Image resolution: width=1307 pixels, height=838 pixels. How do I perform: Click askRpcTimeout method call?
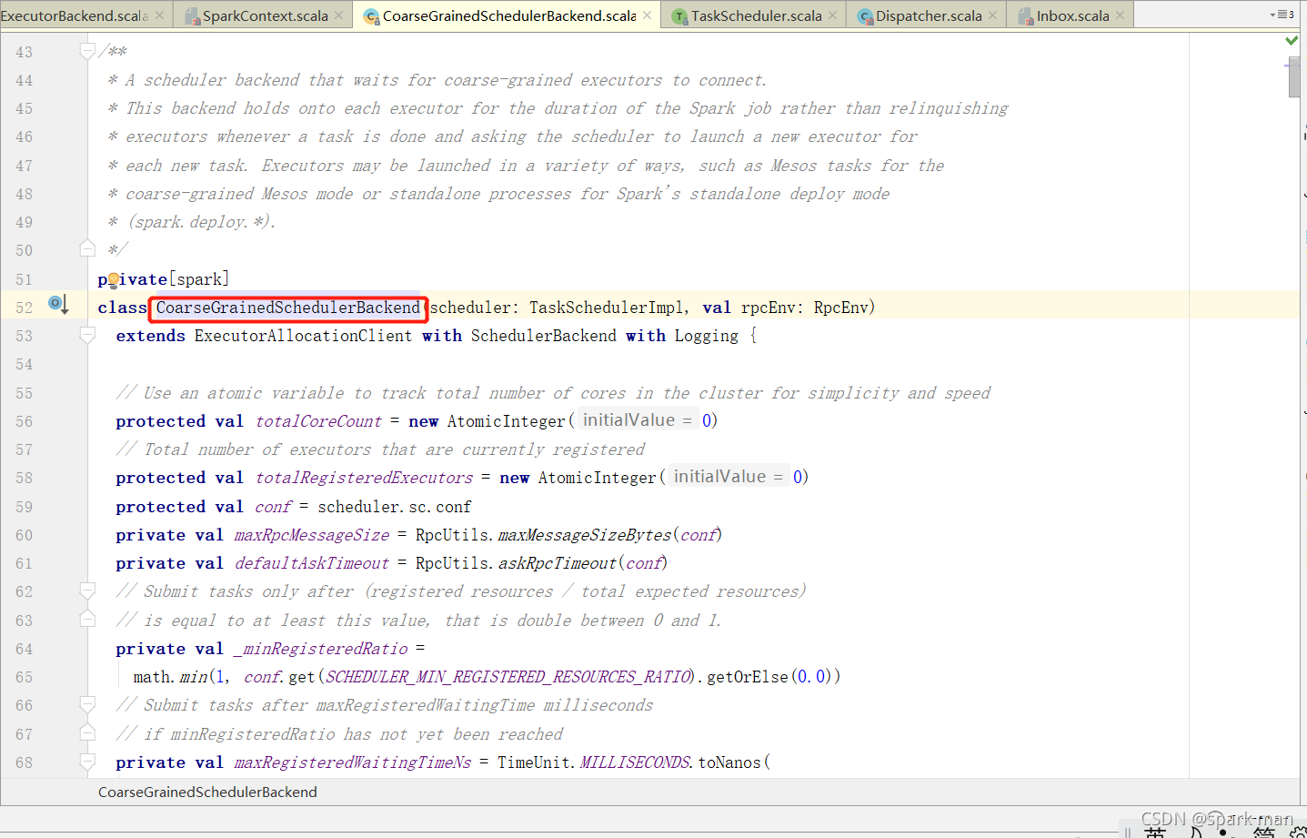pos(558,563)
